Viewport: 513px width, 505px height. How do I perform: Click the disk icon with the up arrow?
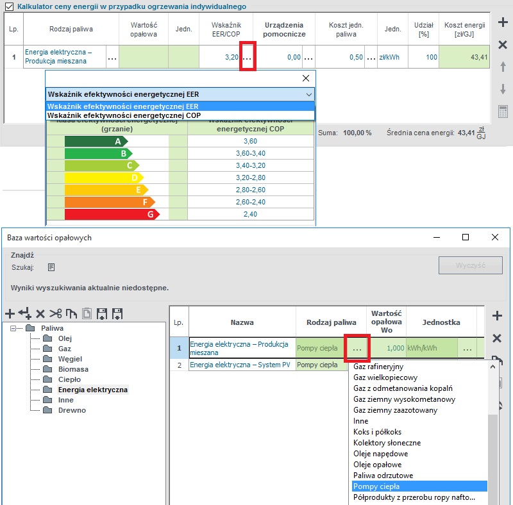(x=102, y=313)
